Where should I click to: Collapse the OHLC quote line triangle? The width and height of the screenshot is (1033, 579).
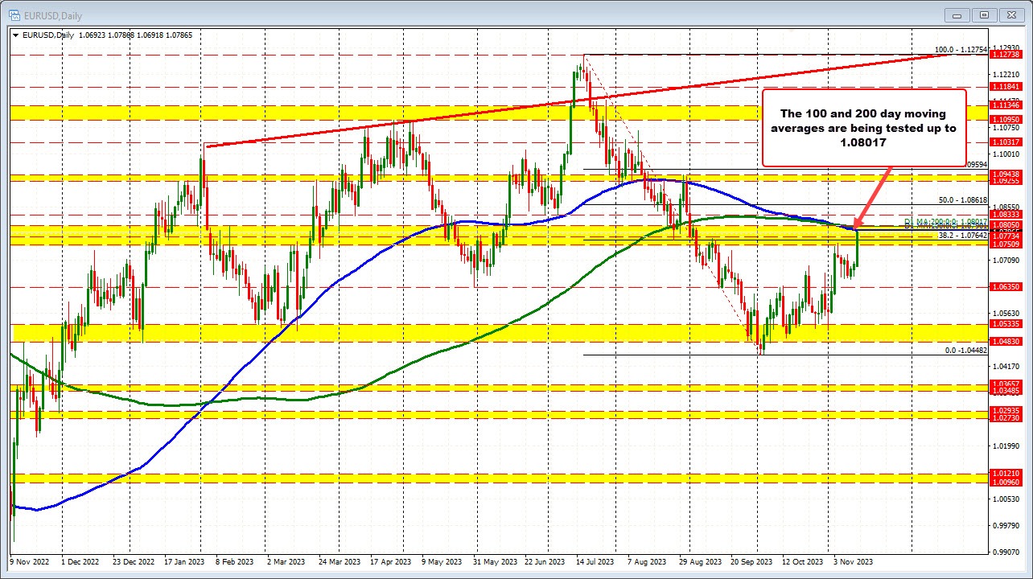coord(14,35)
